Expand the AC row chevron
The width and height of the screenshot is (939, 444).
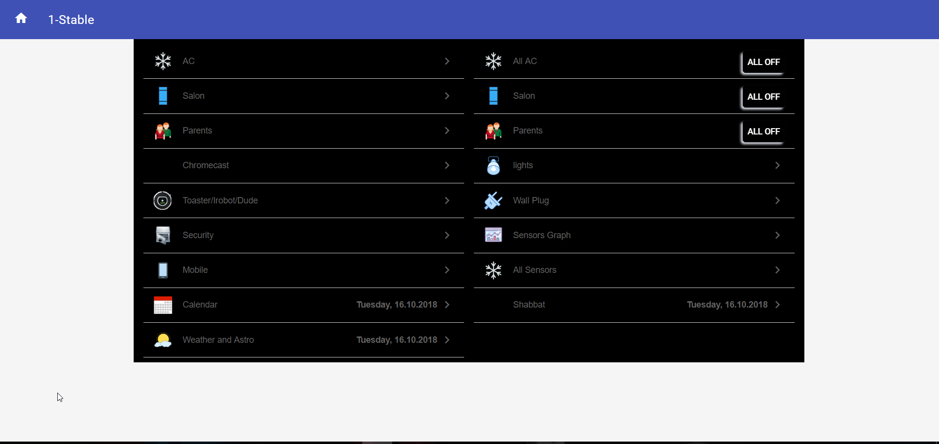pos(447,61)
